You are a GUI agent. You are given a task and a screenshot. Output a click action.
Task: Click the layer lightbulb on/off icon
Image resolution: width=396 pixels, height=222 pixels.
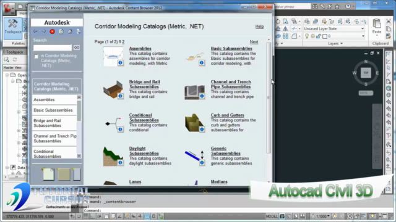(307, 36)
